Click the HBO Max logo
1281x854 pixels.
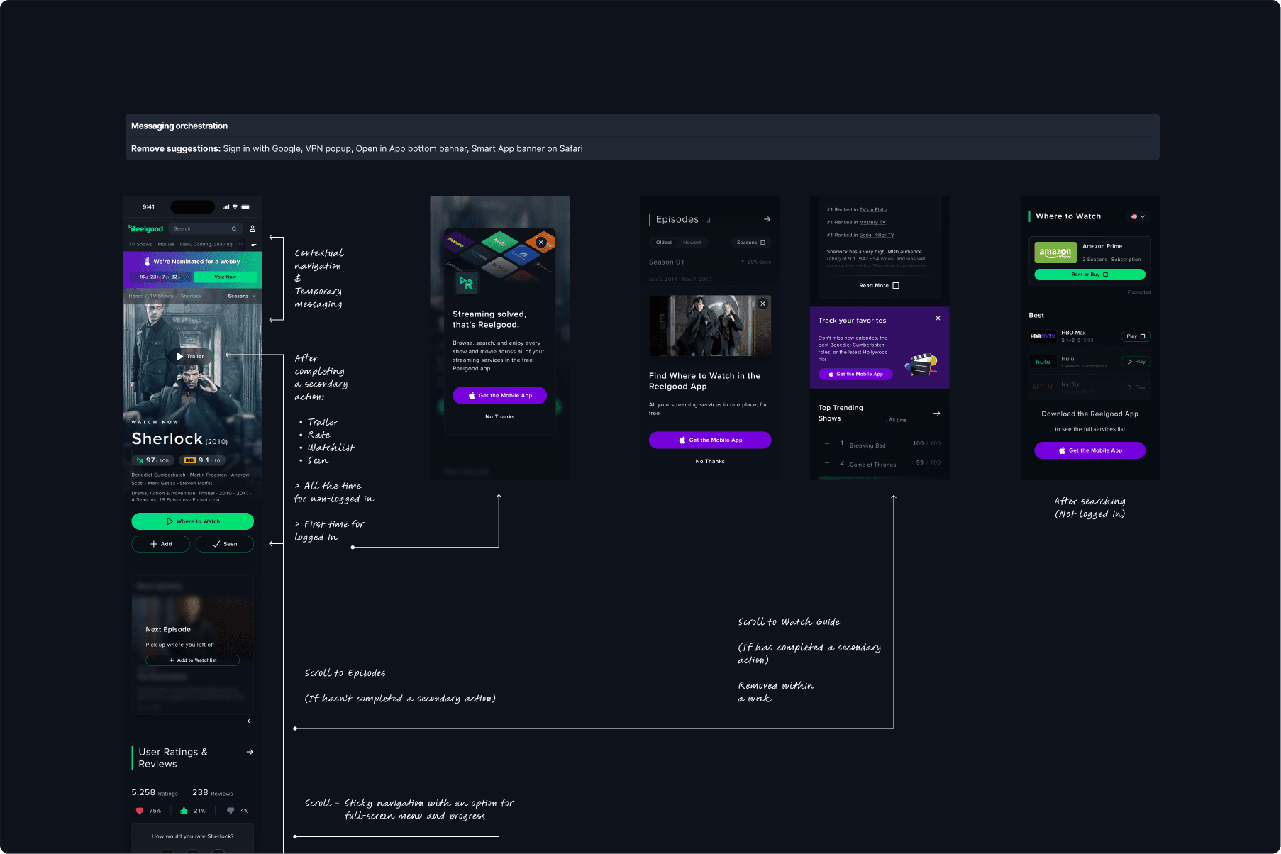pyautogui.click(x=1043, y=336)
